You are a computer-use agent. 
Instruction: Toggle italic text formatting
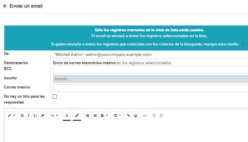(29, 116)
